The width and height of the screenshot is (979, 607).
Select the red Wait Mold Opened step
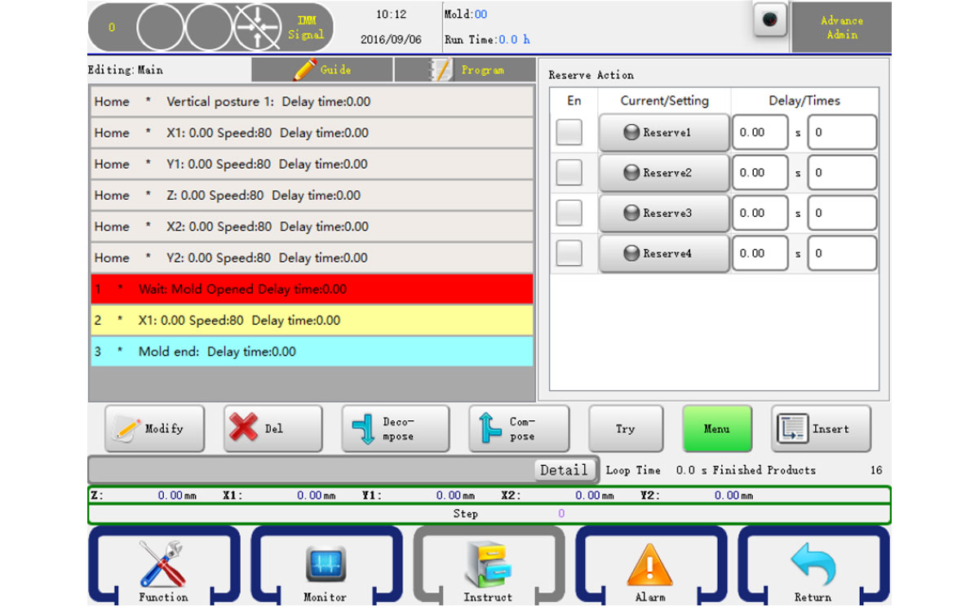pos(311,290)
